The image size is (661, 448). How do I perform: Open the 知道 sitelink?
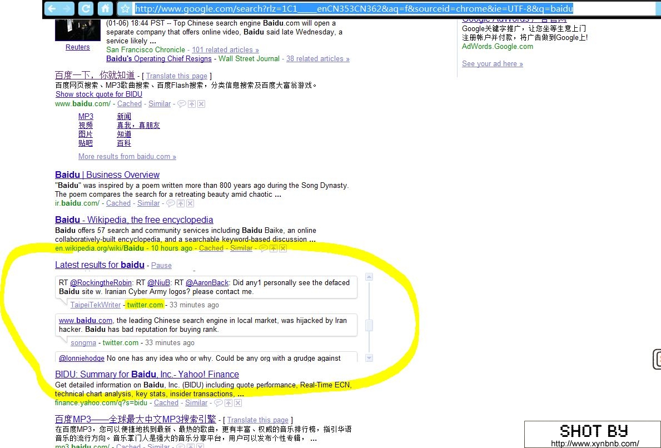point(124,134)
